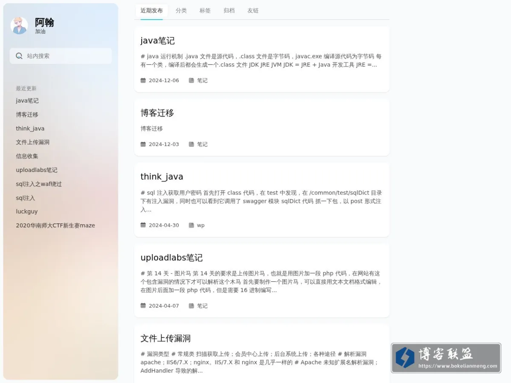Viewport: 511px width, 383px height.
Task: Click calendar icon next to 2024-04-07
Action: tap(143, 306)
